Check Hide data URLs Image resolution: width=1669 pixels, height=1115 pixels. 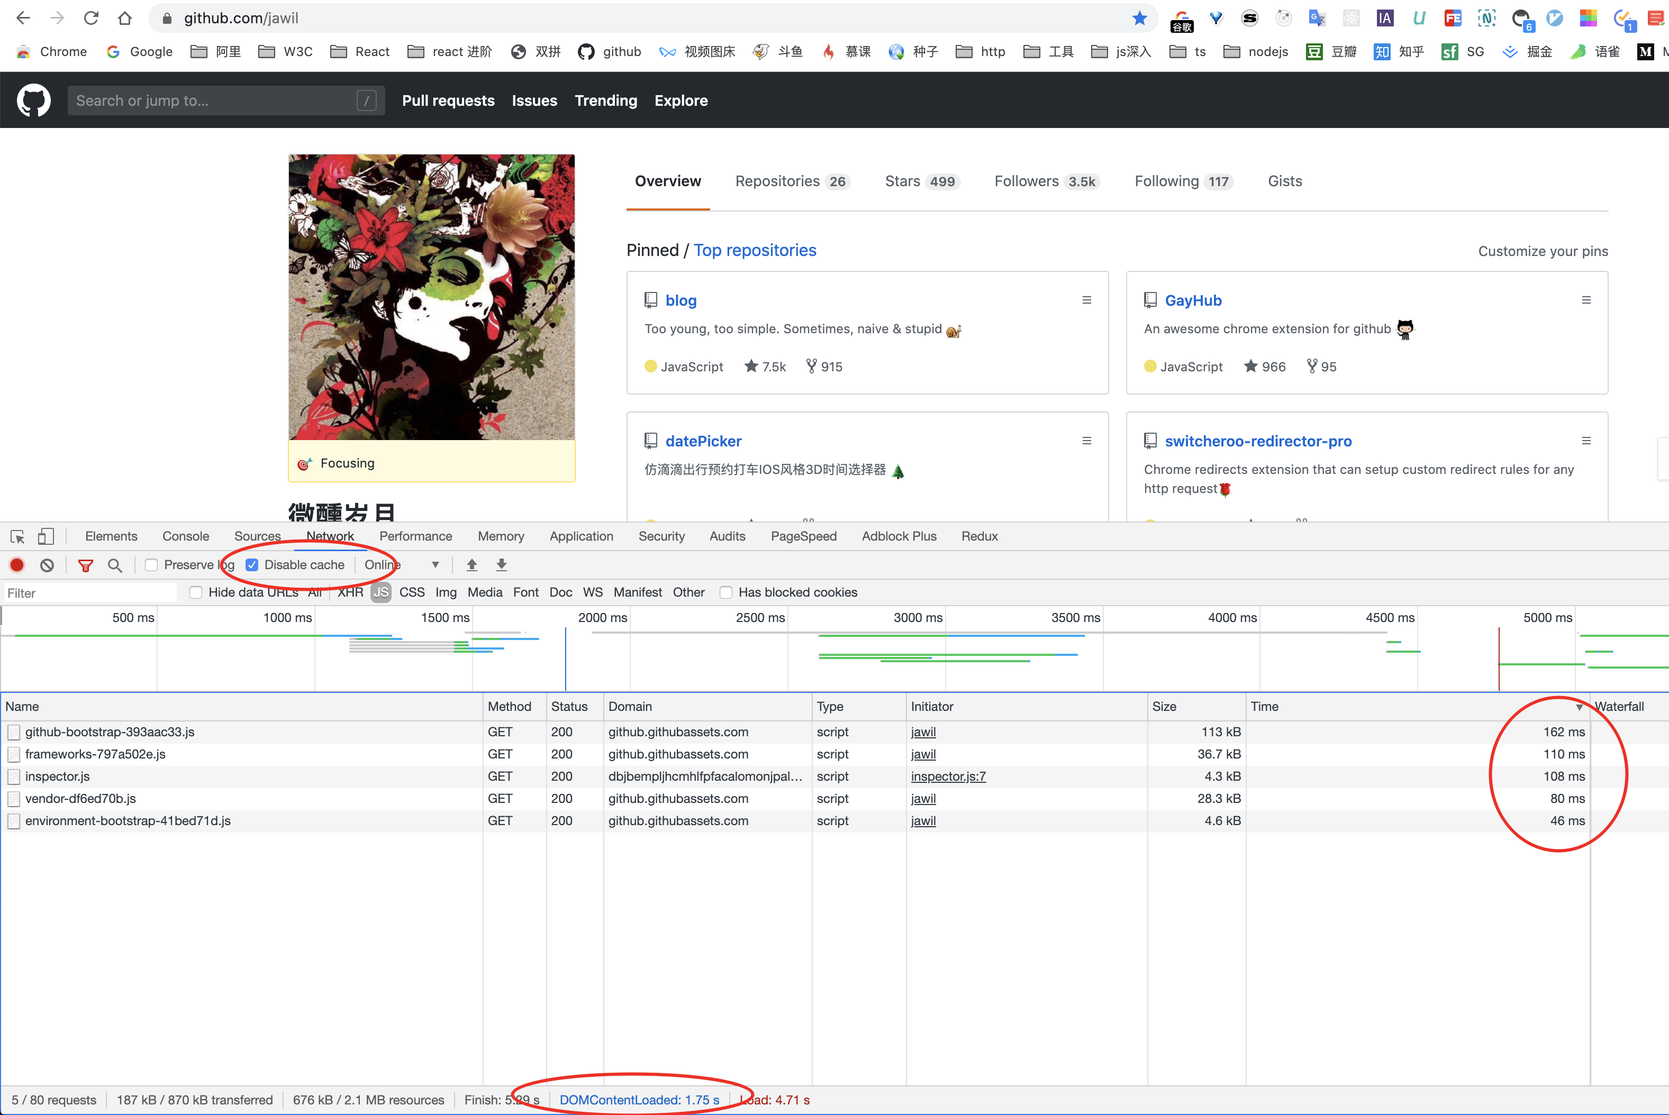coord(196,592)
